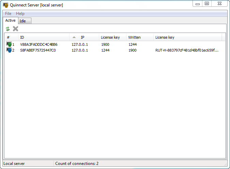The image size is (230, 169).
Task: Click the IP column header
Action: 84,37
